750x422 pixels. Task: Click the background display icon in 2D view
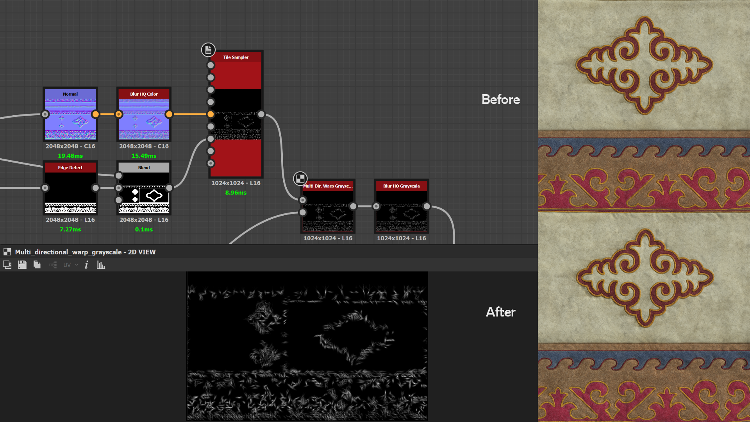click(7, 265)
